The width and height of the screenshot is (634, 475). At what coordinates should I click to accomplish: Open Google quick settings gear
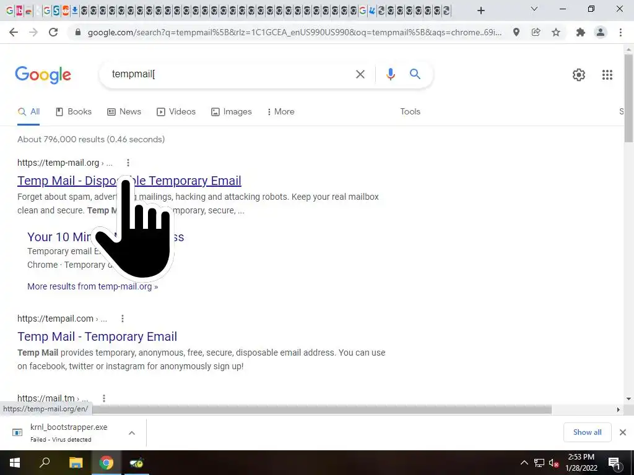pos(579,75)
